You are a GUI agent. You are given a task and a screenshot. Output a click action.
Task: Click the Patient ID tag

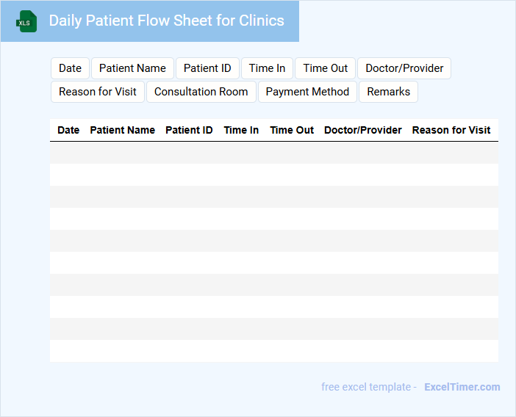click(x=207, y=68)
